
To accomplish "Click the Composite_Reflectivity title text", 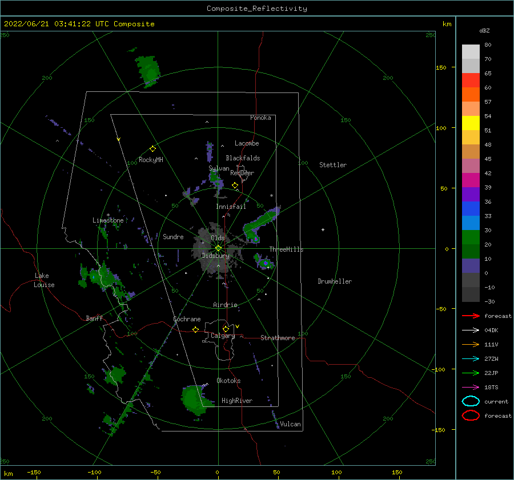I will 257,9.
